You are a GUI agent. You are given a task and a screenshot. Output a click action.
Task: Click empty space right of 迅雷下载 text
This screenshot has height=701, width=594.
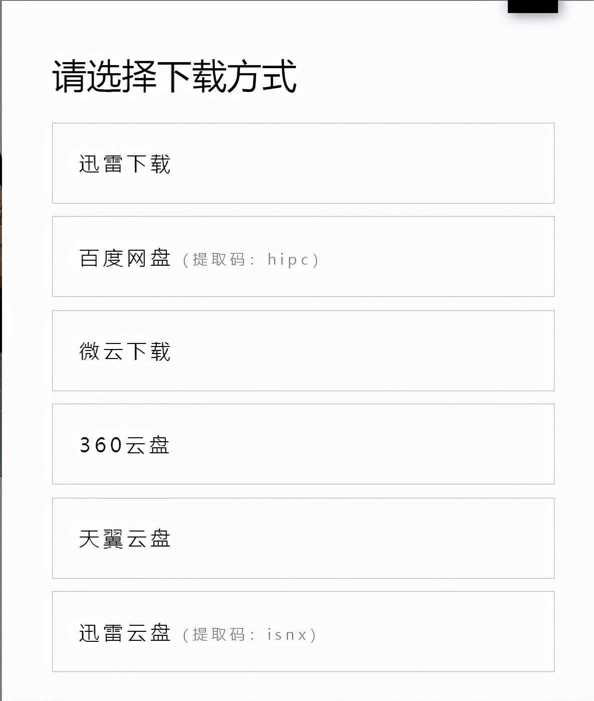point(361,164)
